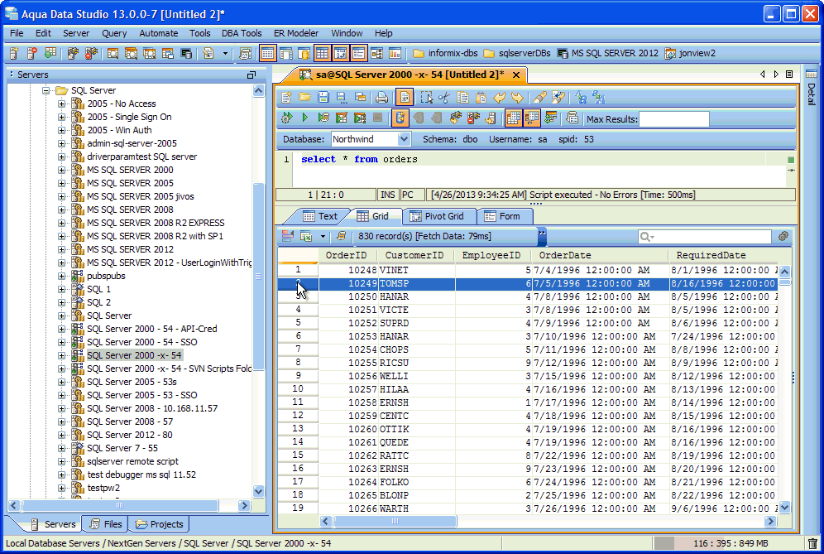
Task: Click the Cut scissors icon
Action: pos(444,98)
